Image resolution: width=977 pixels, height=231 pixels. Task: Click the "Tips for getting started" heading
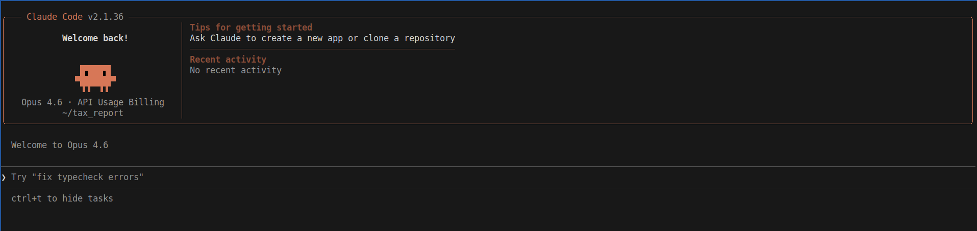(x=251, y=27)
